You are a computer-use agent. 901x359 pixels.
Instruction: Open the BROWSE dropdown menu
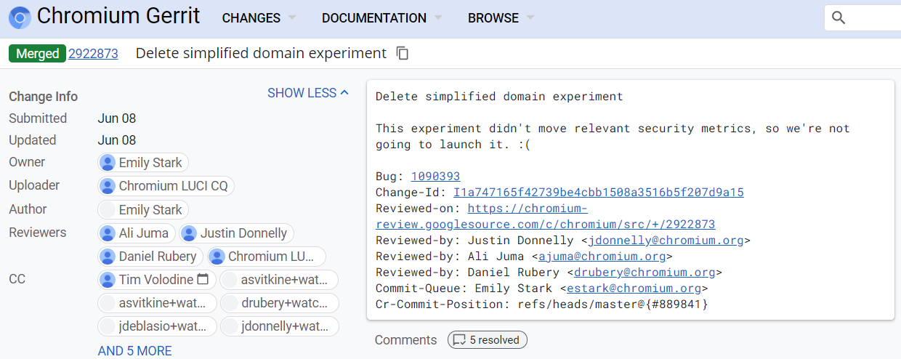[501, 18]
